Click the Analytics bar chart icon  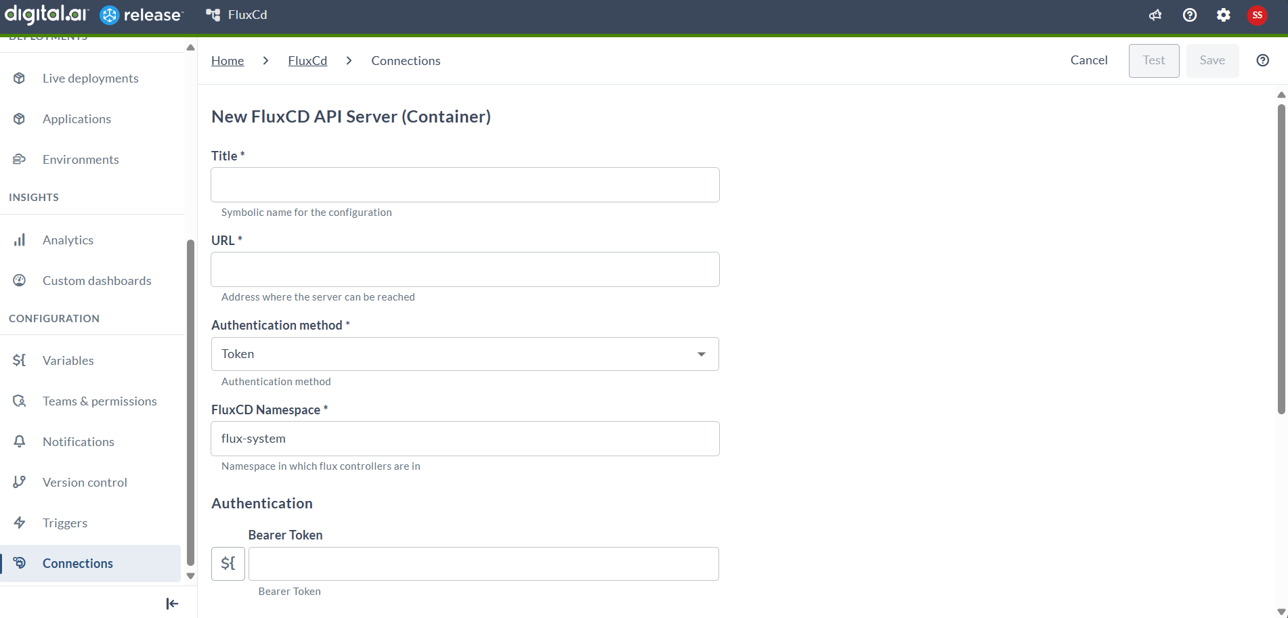point(20,240)
